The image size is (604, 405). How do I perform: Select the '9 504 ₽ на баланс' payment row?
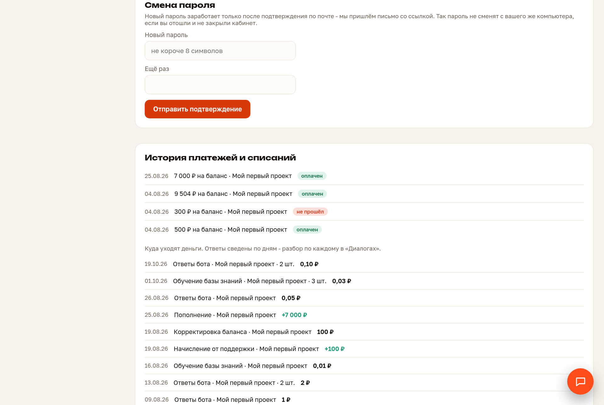click(x=364, y=194)
